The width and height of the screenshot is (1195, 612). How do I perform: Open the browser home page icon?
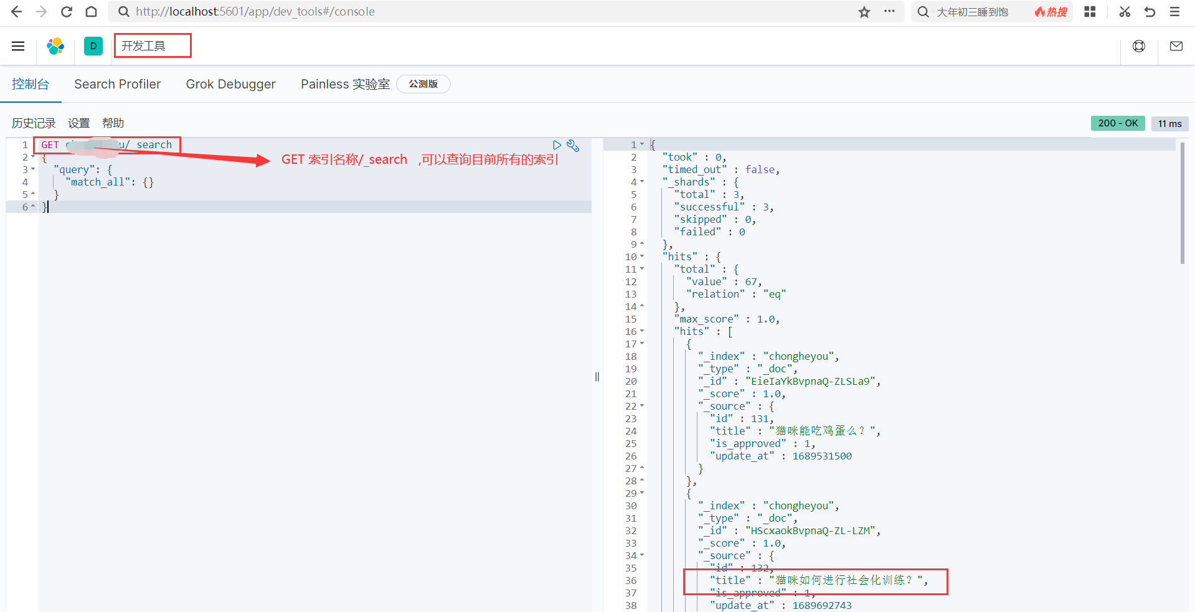91,12
